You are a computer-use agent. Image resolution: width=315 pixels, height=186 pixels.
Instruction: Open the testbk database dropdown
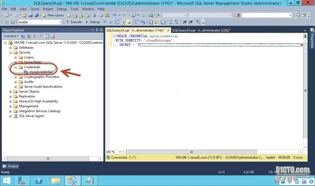point(60,22)
